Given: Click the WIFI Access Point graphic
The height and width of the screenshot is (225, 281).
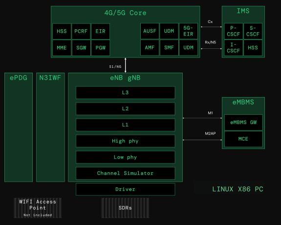Looking at the screenshot, I should (x=38, y=208).
